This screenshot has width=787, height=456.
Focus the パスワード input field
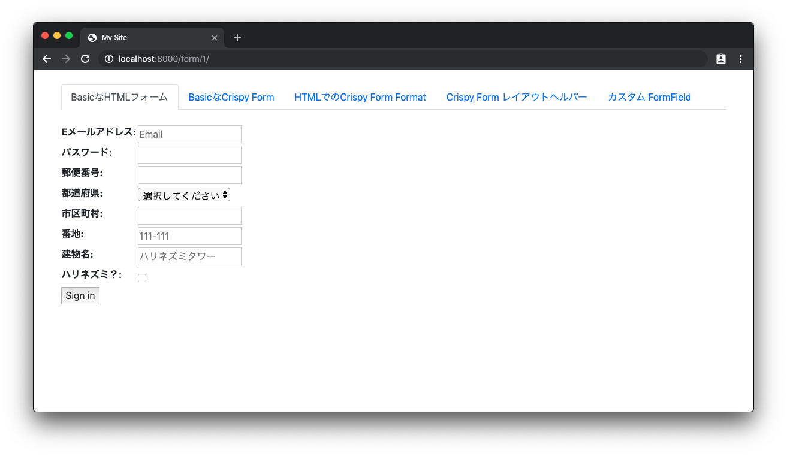coord(189,154)
